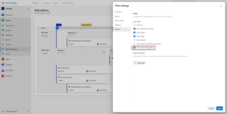Open Package Recommendations card under Web Team

(x=90, y=88)
